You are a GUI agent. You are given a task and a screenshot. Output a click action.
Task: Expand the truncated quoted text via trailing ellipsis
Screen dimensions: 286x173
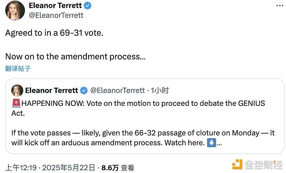pos(219,143)
